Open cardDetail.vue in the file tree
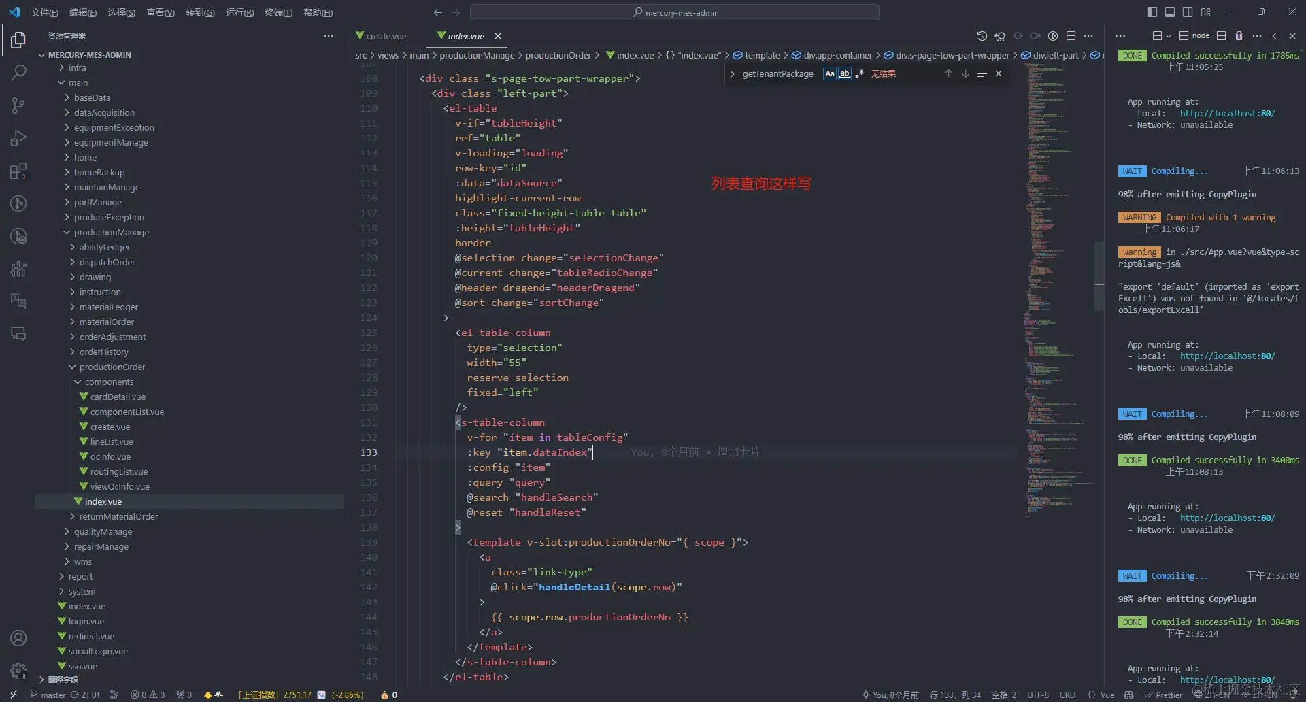 coord(118,397)
